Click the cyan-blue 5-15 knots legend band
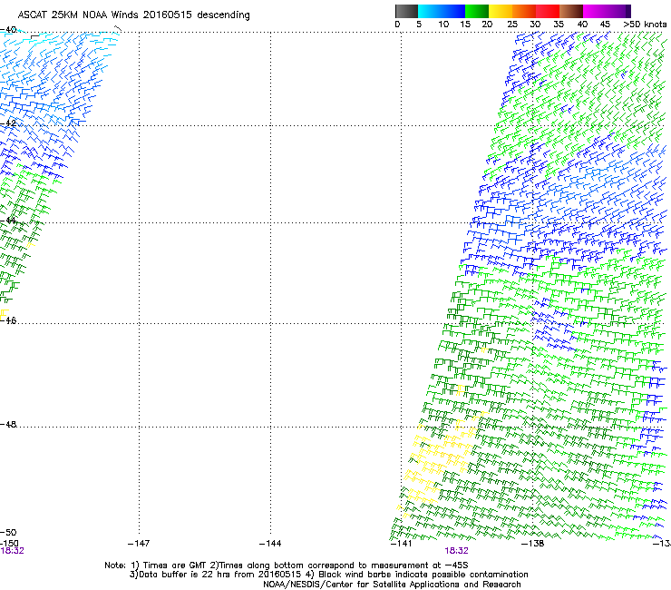671x590 pixels. [442, 11]
